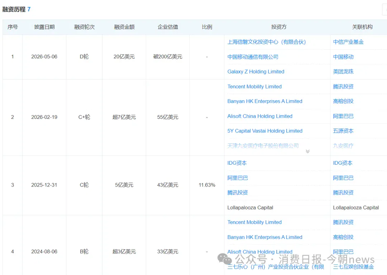
Task: Click the 企业估值 column header
Action: tap(168, 27)
